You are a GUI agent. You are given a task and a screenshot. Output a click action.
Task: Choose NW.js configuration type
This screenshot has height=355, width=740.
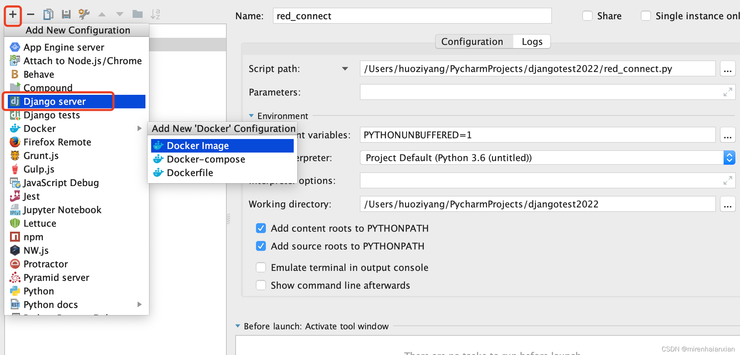(76, 251)
